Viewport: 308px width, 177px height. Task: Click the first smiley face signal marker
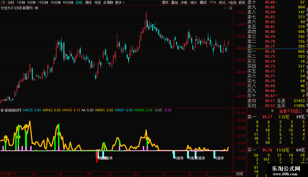6,137
